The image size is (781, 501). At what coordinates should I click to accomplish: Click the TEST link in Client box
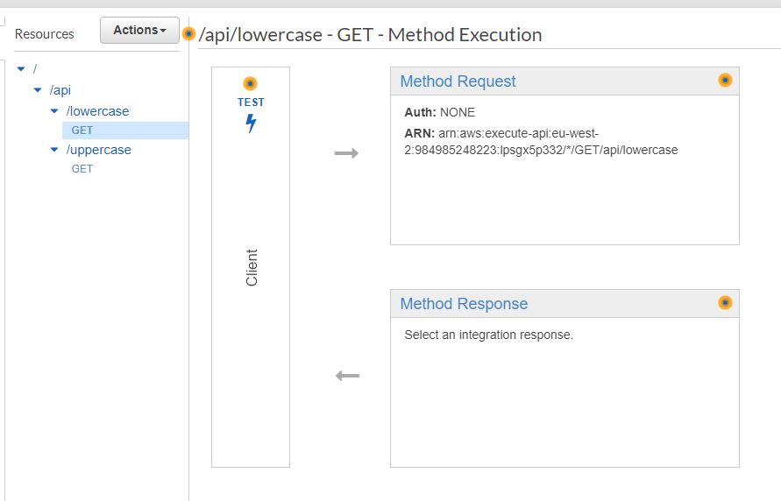tap(251, 102)
